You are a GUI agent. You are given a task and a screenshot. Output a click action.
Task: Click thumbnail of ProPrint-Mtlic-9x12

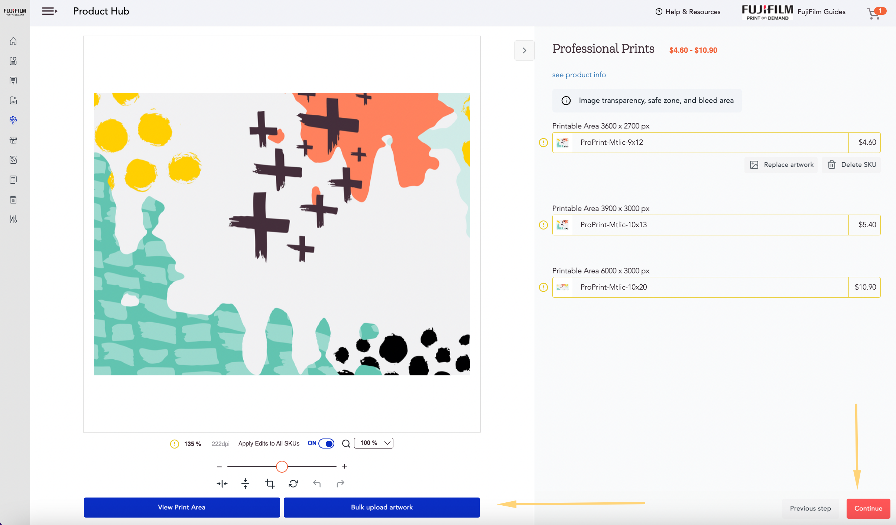(x=563, y=143)
